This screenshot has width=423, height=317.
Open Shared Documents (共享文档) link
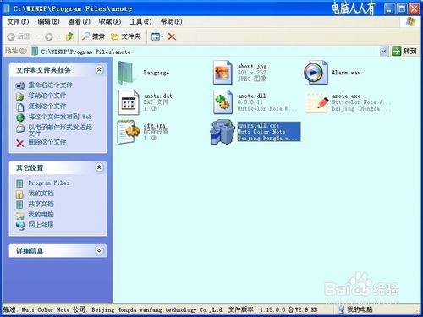coord(41,204)
